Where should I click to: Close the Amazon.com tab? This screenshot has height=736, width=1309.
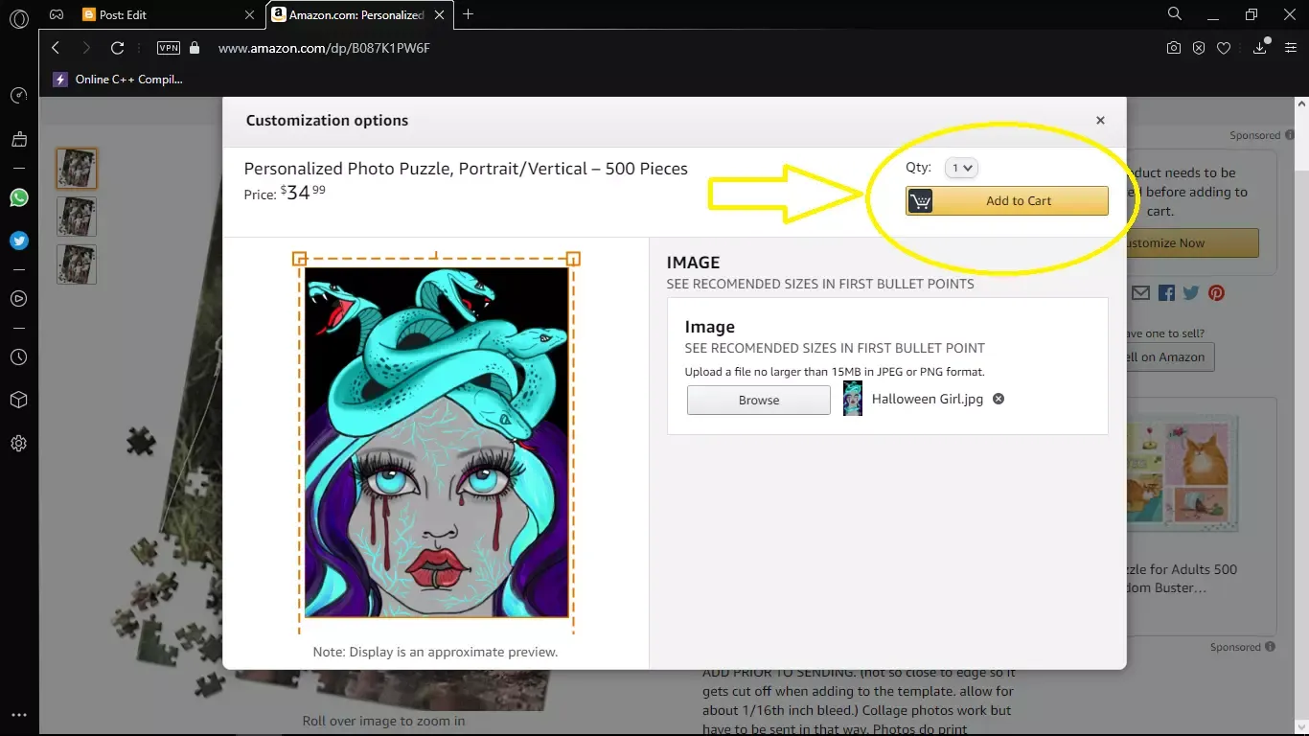pos(440,15)
